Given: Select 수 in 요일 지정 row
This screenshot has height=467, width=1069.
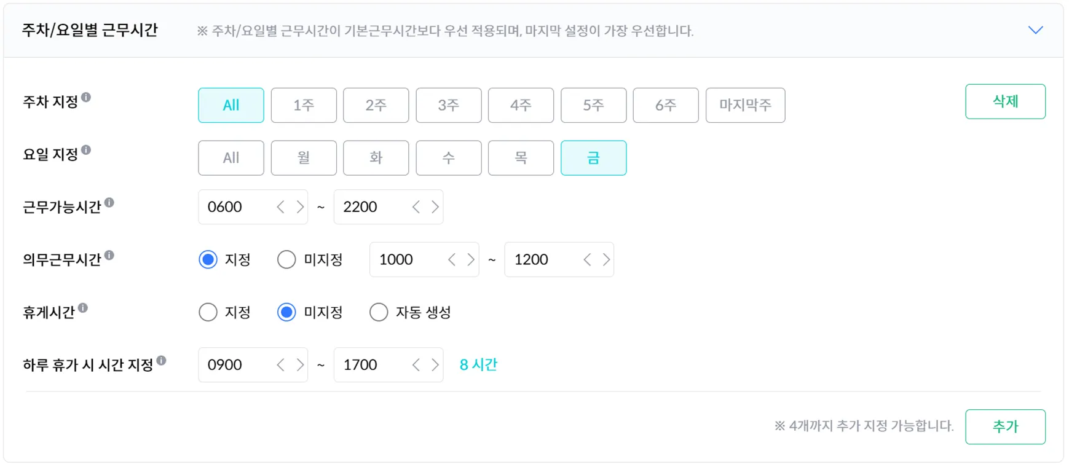Looking at the screenshot, I should coord(448,158).
